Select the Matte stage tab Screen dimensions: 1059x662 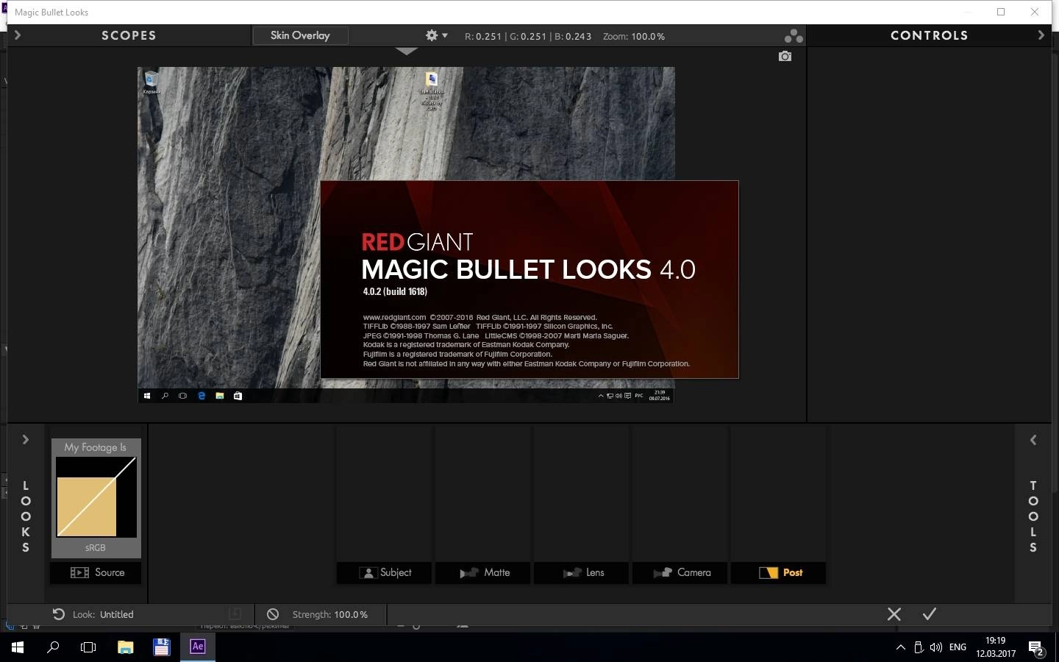tap(482, 572)
